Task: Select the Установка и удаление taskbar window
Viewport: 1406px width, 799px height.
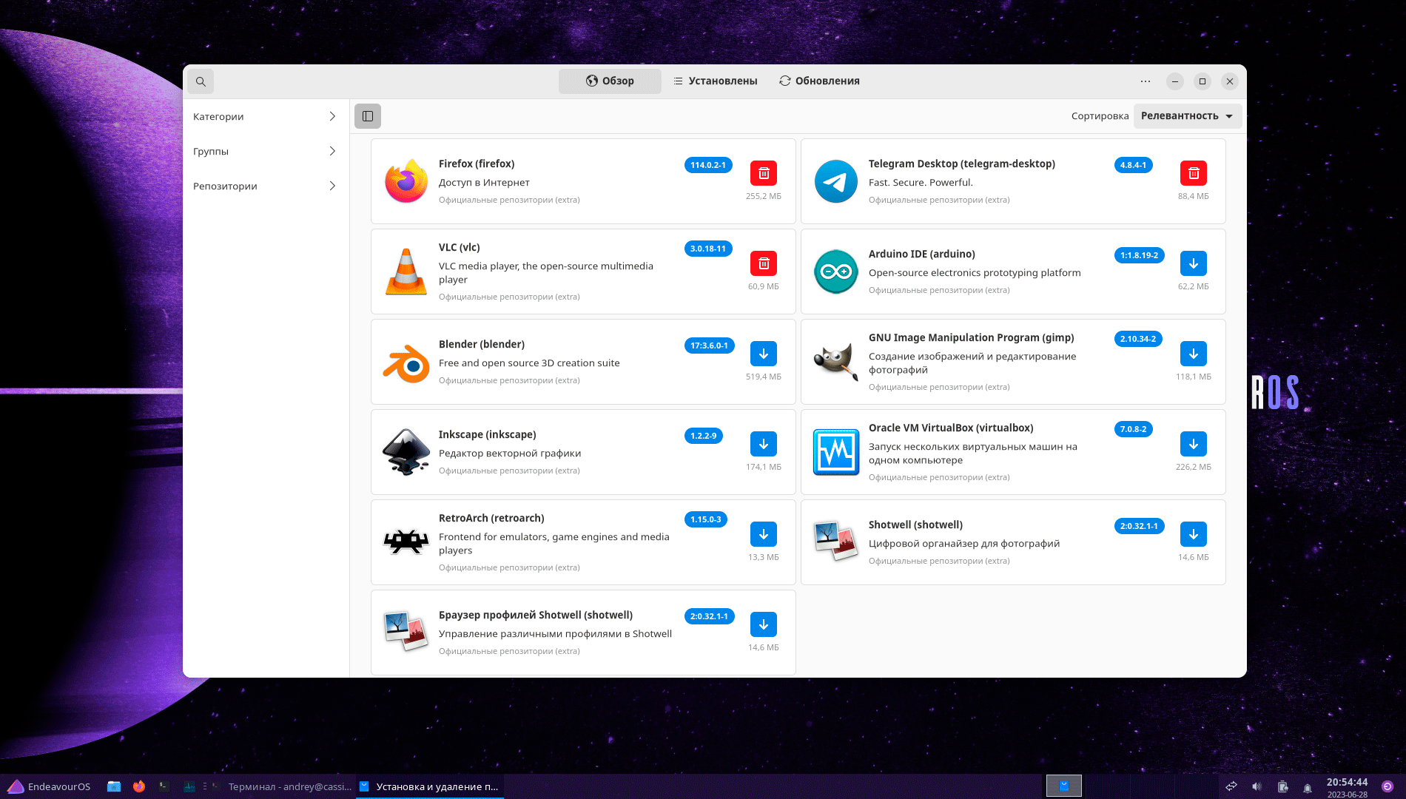Action: click(x=429, y=786)
